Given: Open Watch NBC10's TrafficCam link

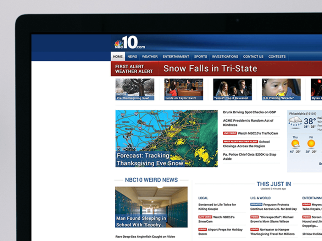Looking at the screenshot, I should pos(258,133).
